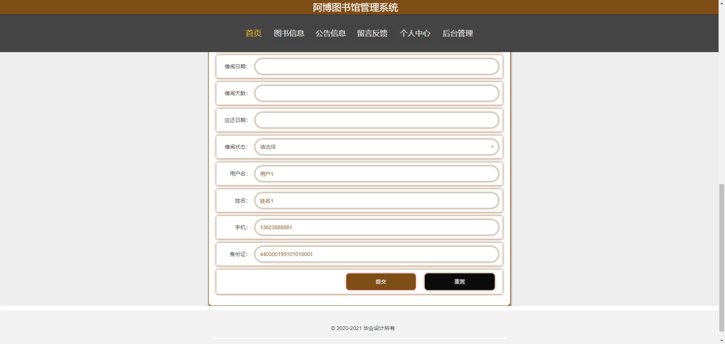Focus the 借阅天数 input field
Screen dimensions: 725x344
tap(376, 93)
